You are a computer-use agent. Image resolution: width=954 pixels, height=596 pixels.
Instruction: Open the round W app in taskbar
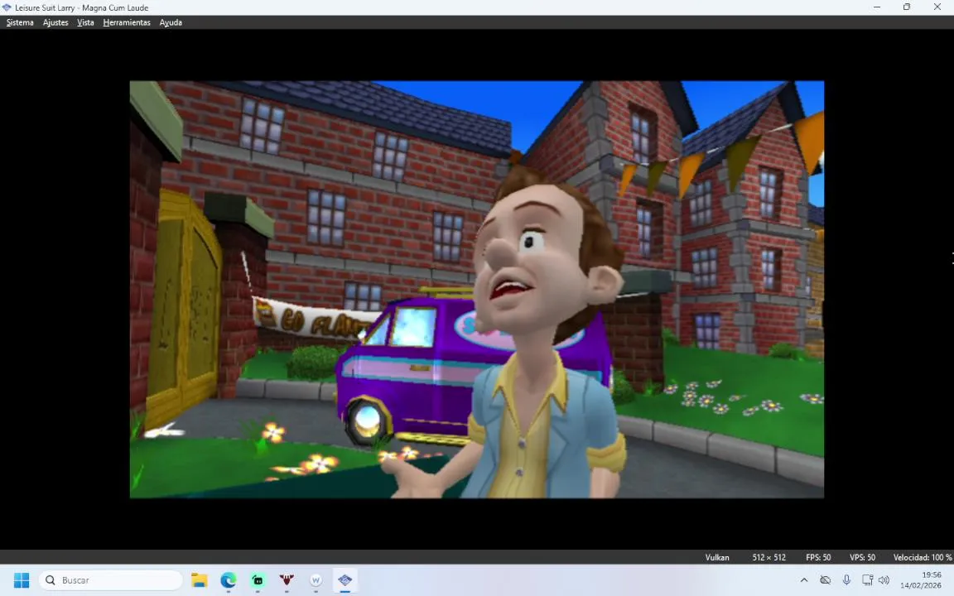(316, 580)
